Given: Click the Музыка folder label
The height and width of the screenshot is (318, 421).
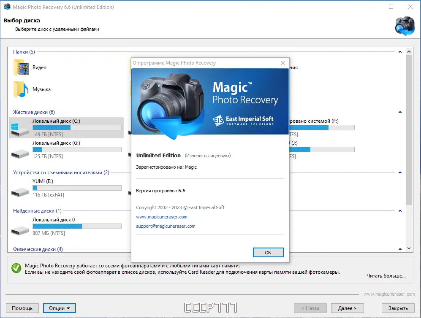Looking at the screenshot, I should pyautogui.click(x=42, y=89).
